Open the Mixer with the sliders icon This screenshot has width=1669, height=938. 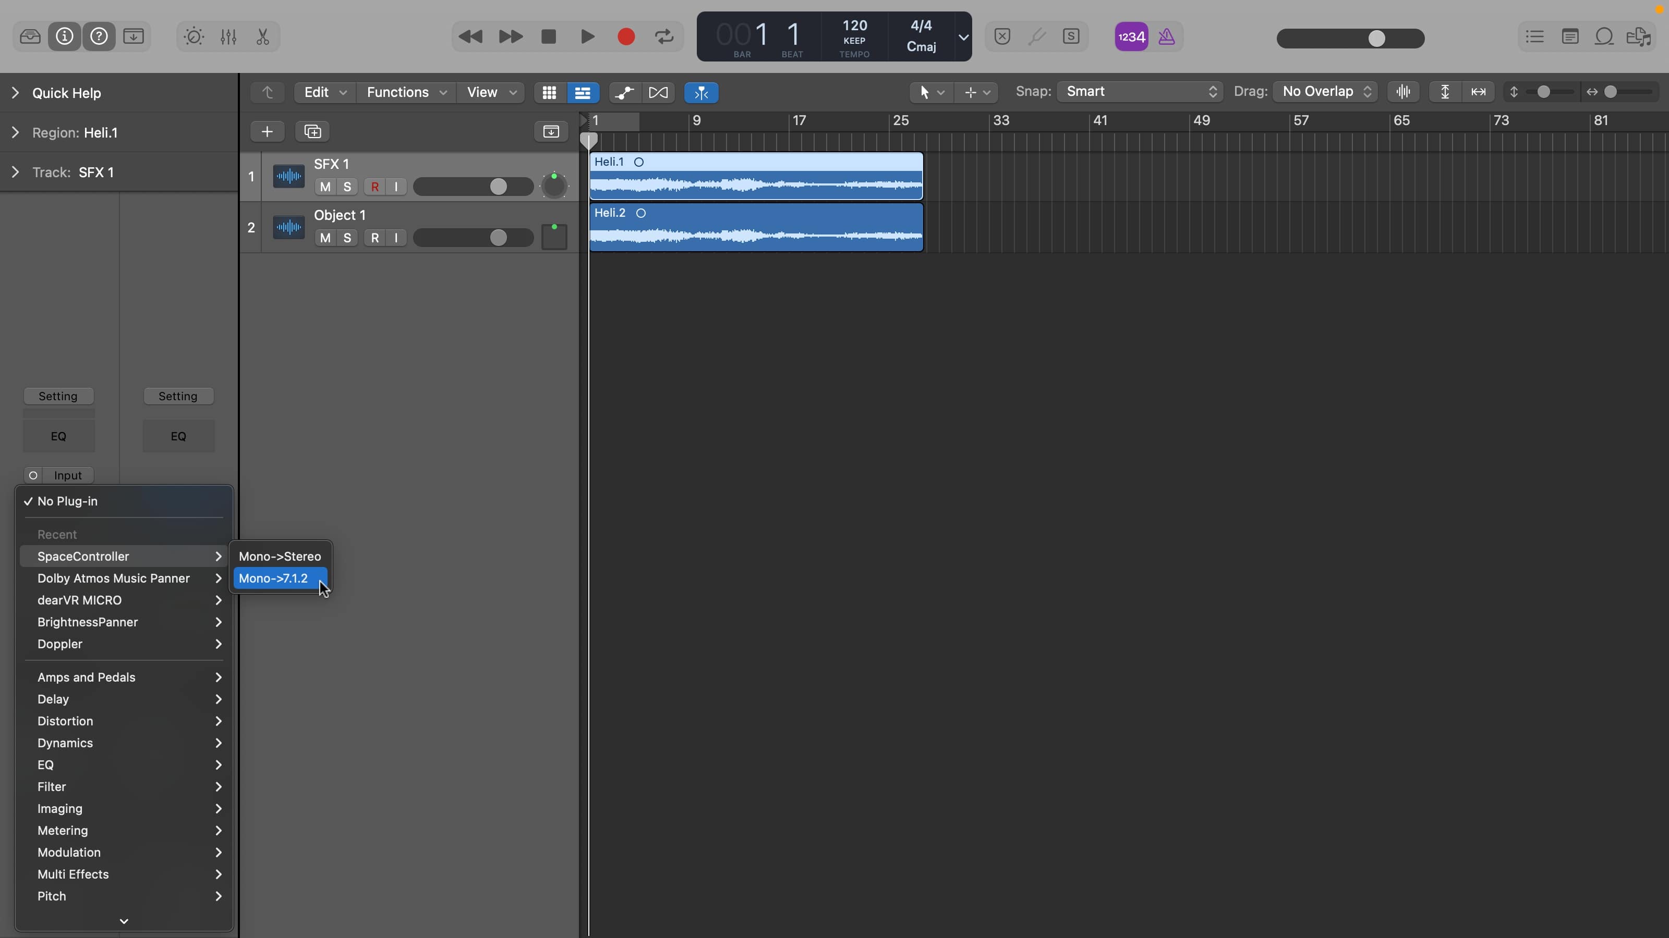click(228, 37)
